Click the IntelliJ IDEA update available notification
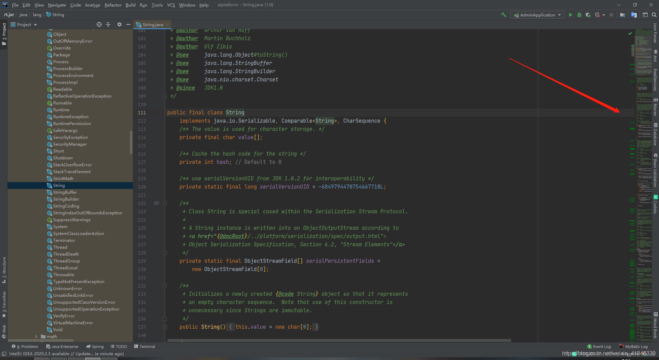The width and height of the screenshot is (659, 360). point(66,354)
